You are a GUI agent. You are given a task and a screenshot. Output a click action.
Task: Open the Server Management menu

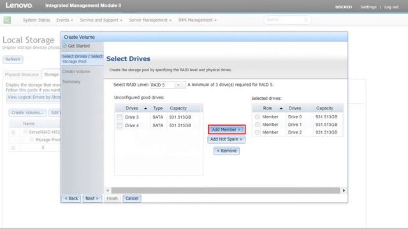[x=150, y=20]
